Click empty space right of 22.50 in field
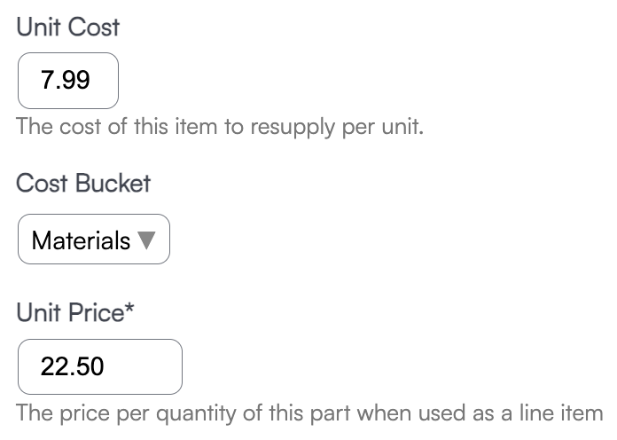Screen dimensions: 617x440 [x=146, y=365]
